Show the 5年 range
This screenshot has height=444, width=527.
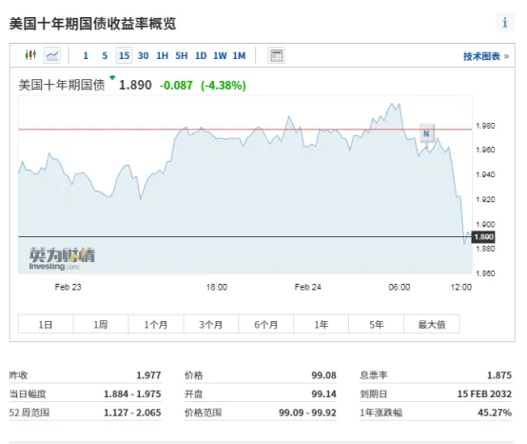(x=376, y=324)
